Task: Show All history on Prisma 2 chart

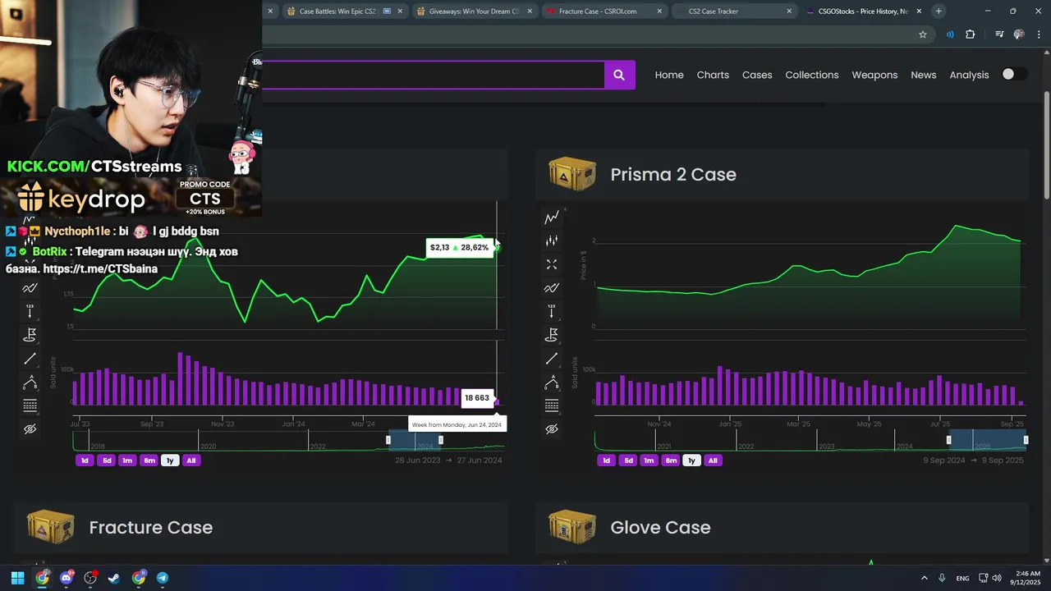Action: 713,460
